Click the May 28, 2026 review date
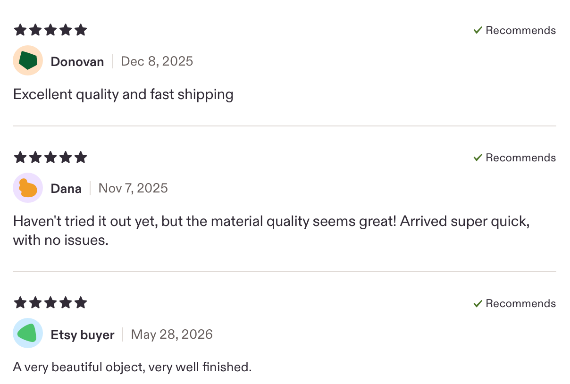Screen dimensions: 570x384 (172, 334)
